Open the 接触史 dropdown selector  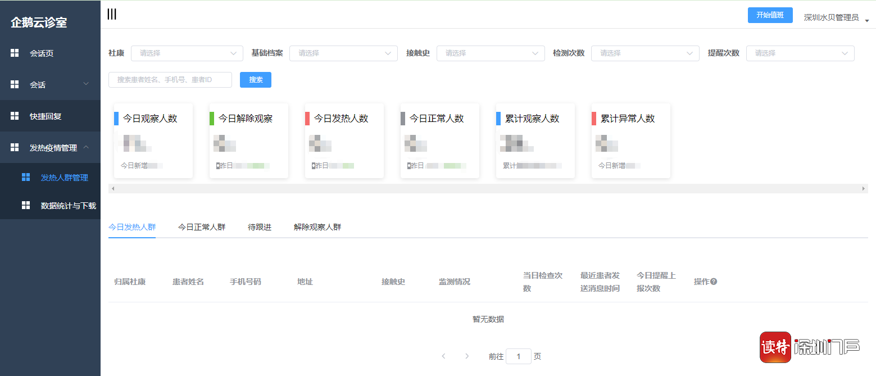coord(490,53)
